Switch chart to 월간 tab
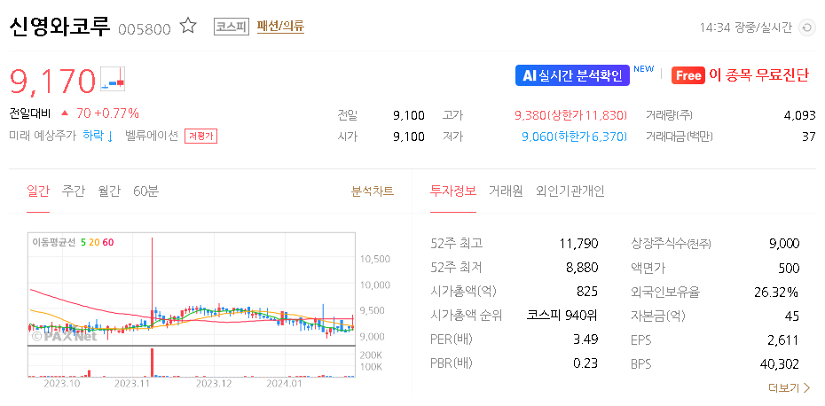The width and height of the screenshot is (825, 406). pos(109,191)
